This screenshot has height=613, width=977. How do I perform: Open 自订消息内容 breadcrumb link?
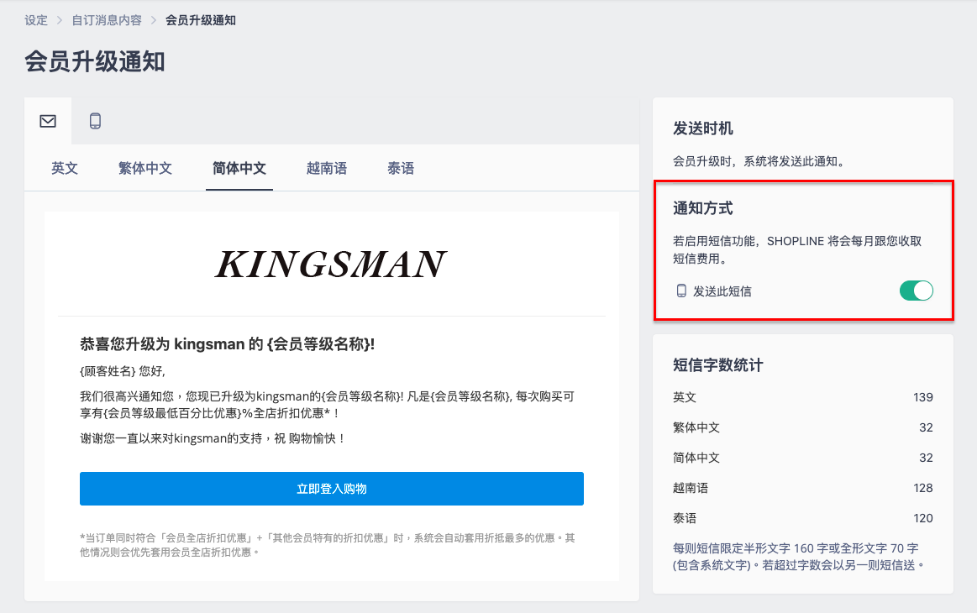(x=107, y=20)
